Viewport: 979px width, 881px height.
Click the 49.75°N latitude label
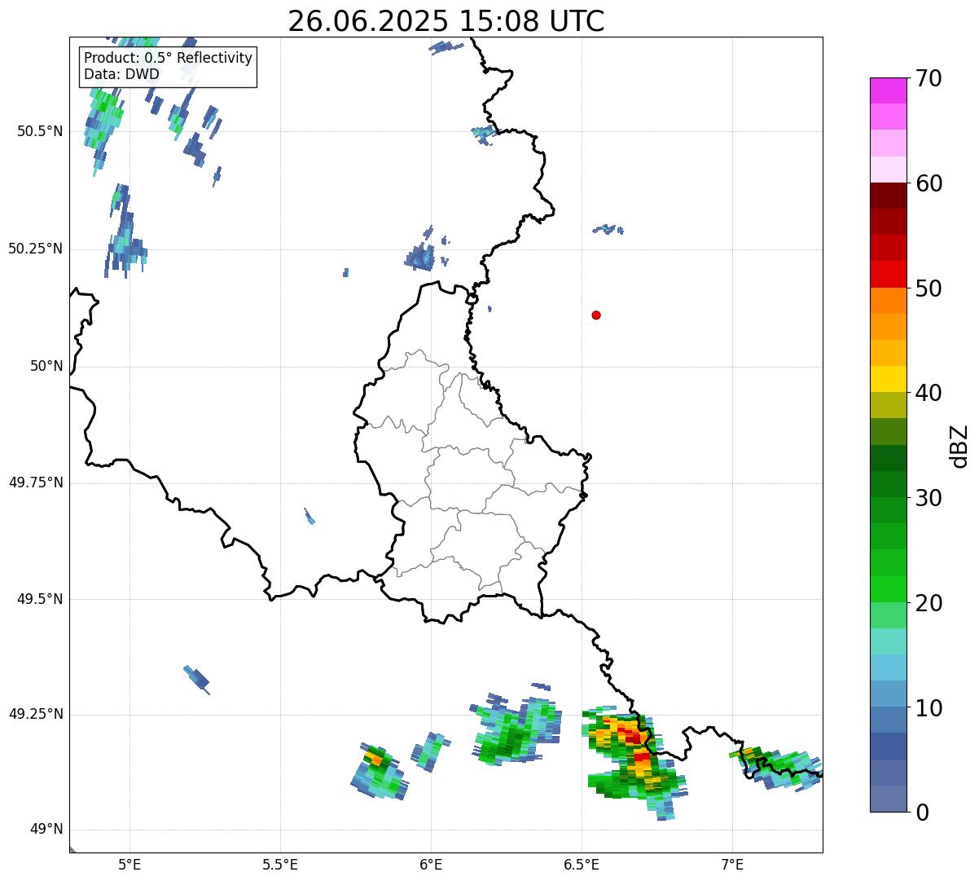pos(36,482)
